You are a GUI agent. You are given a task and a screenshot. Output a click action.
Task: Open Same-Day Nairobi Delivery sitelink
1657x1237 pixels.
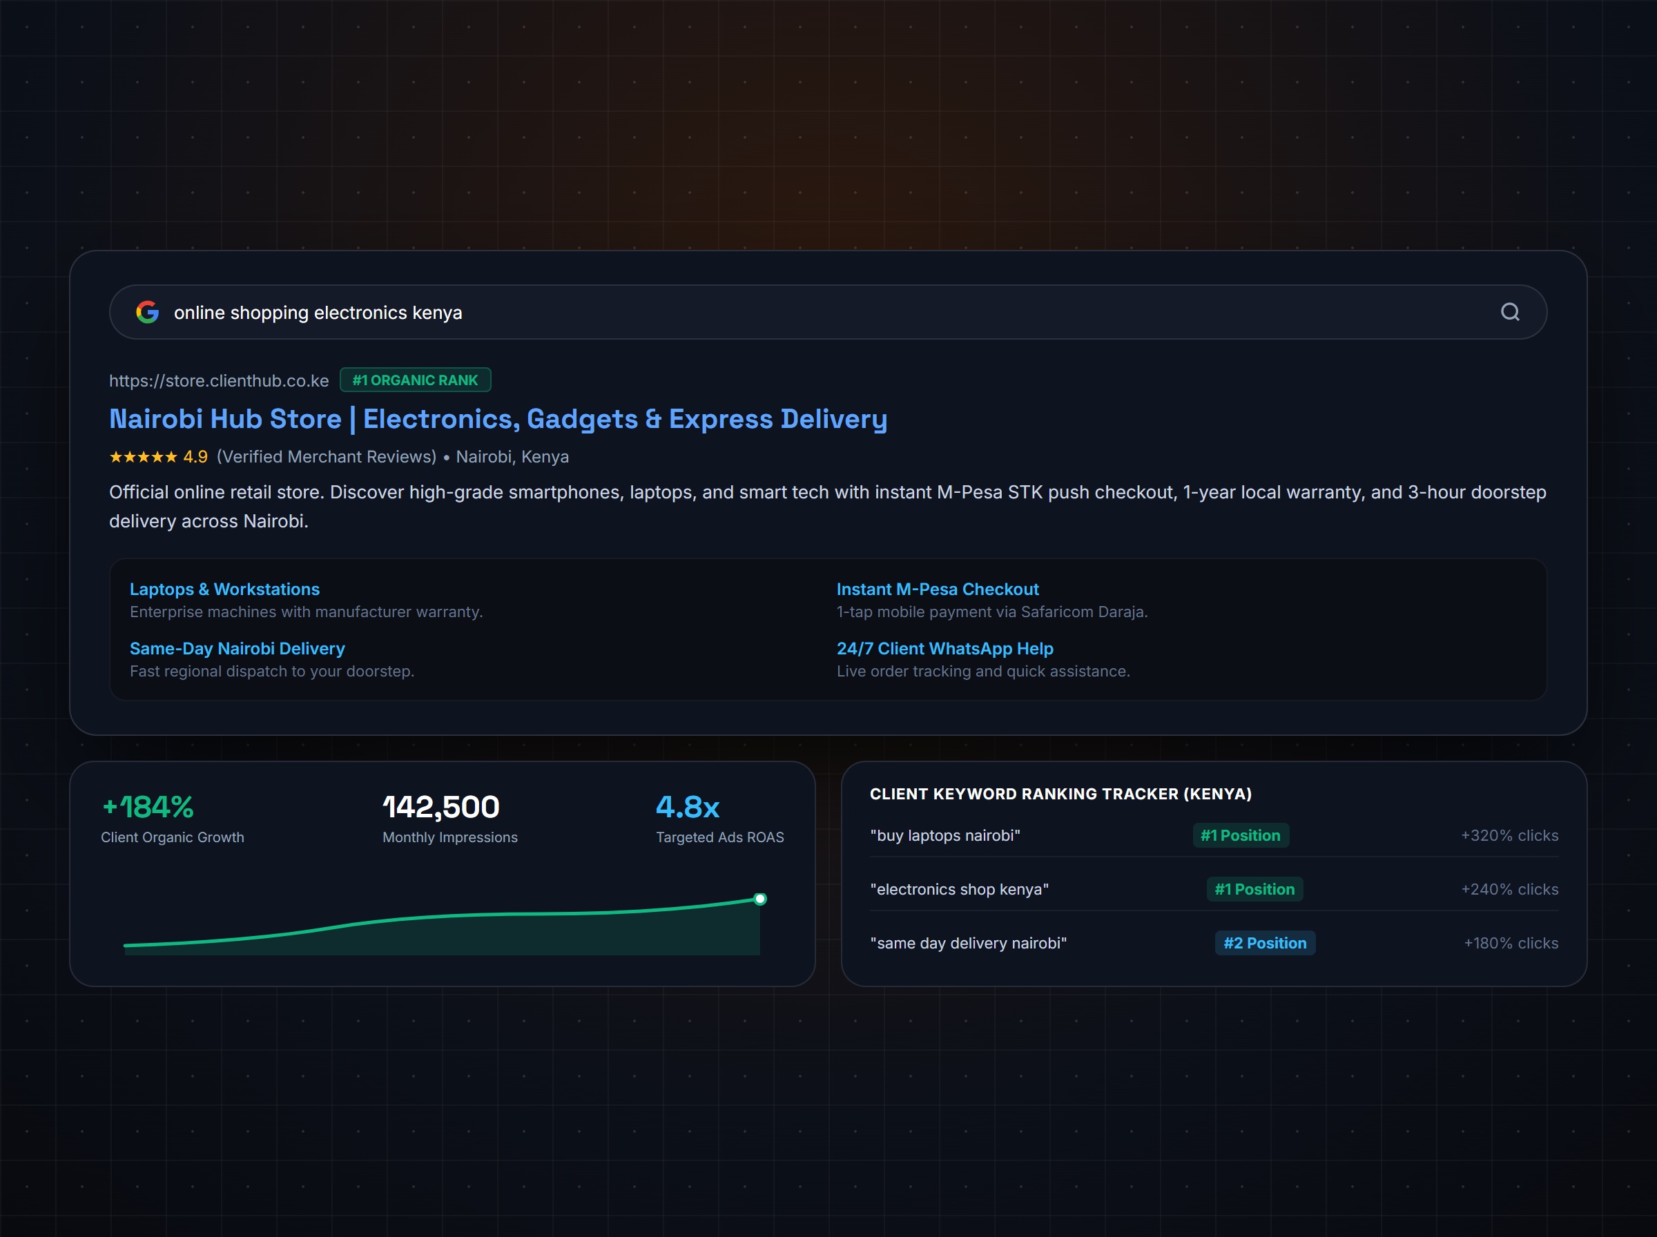[238, 648]
